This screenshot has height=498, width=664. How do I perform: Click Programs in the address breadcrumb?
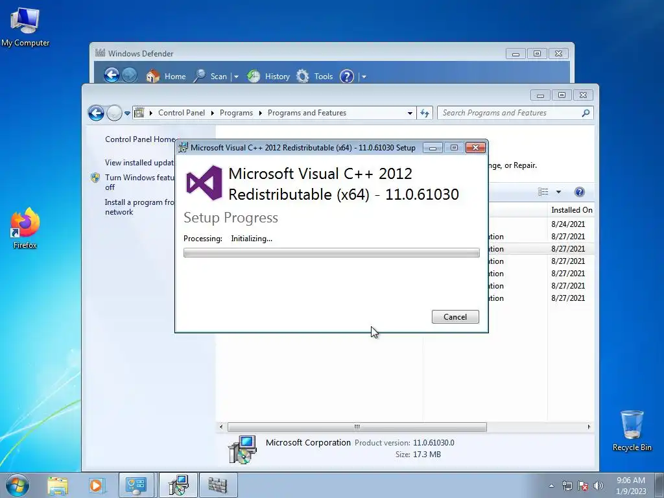[x=236, y=113]
